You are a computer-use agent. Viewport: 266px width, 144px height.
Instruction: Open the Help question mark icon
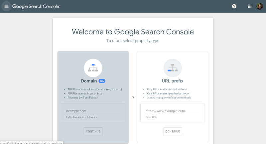pos(234,6)
